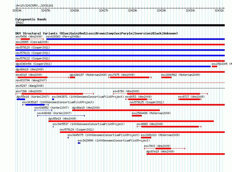Image resolution: width=232 pixels, height=172 pixels.
Task: Select the thin blue line under nsv436066
Action: tap(61, 116)
